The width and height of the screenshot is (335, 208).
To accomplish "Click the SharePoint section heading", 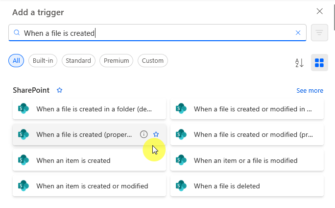I will pos(31,90).
